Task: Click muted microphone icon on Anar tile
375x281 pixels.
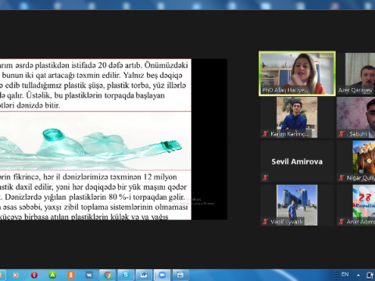Action: coord(341,222)
